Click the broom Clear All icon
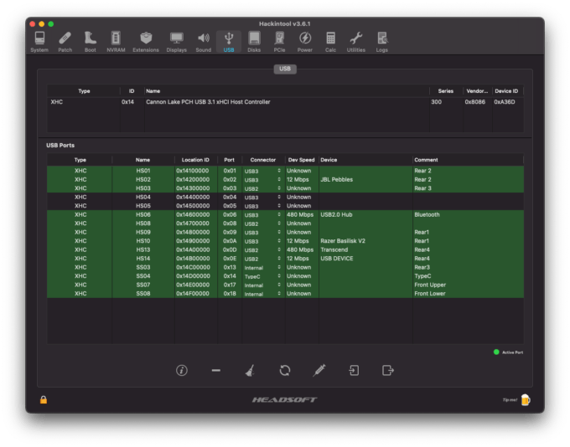Viewport: 570px width, 447px height. tap(250, 370)
